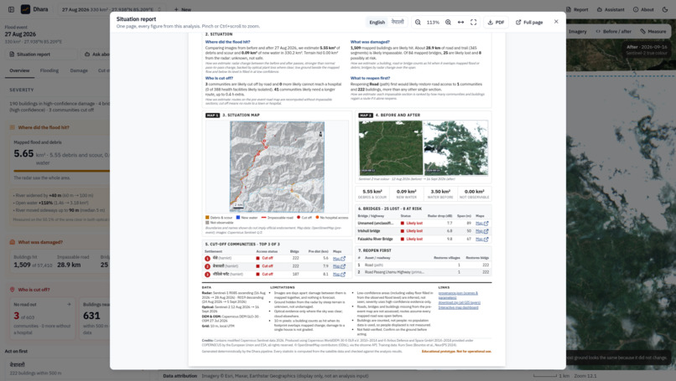676x381 pixels.
Task: Click the 0.09 km² new water stat
Action: (406, 193)
